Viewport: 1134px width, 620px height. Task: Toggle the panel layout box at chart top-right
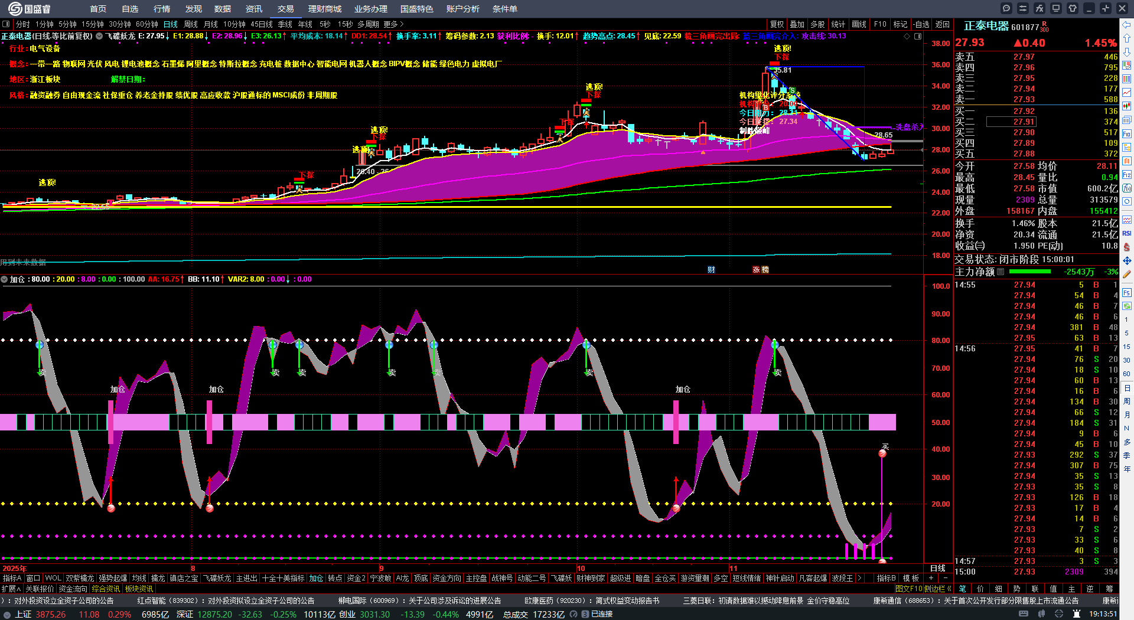coord(918,36)
